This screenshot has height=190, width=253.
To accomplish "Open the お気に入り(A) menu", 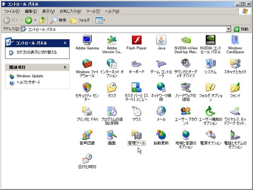I will [70, 11].
